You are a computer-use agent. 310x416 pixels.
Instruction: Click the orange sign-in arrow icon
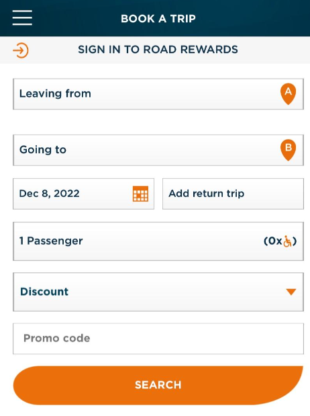click(21, 50)
